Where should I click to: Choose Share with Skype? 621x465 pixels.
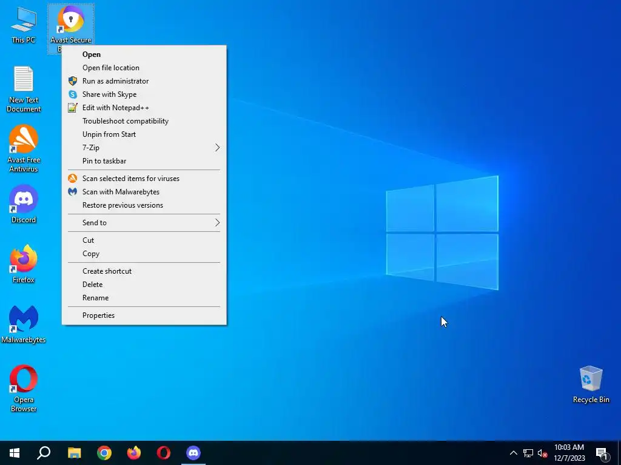[x=144, y=94]
